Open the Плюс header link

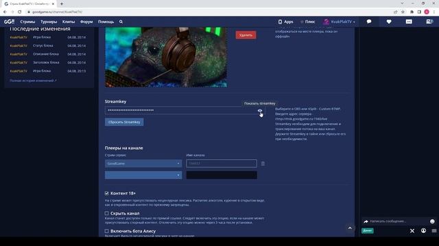pos(307,22)
